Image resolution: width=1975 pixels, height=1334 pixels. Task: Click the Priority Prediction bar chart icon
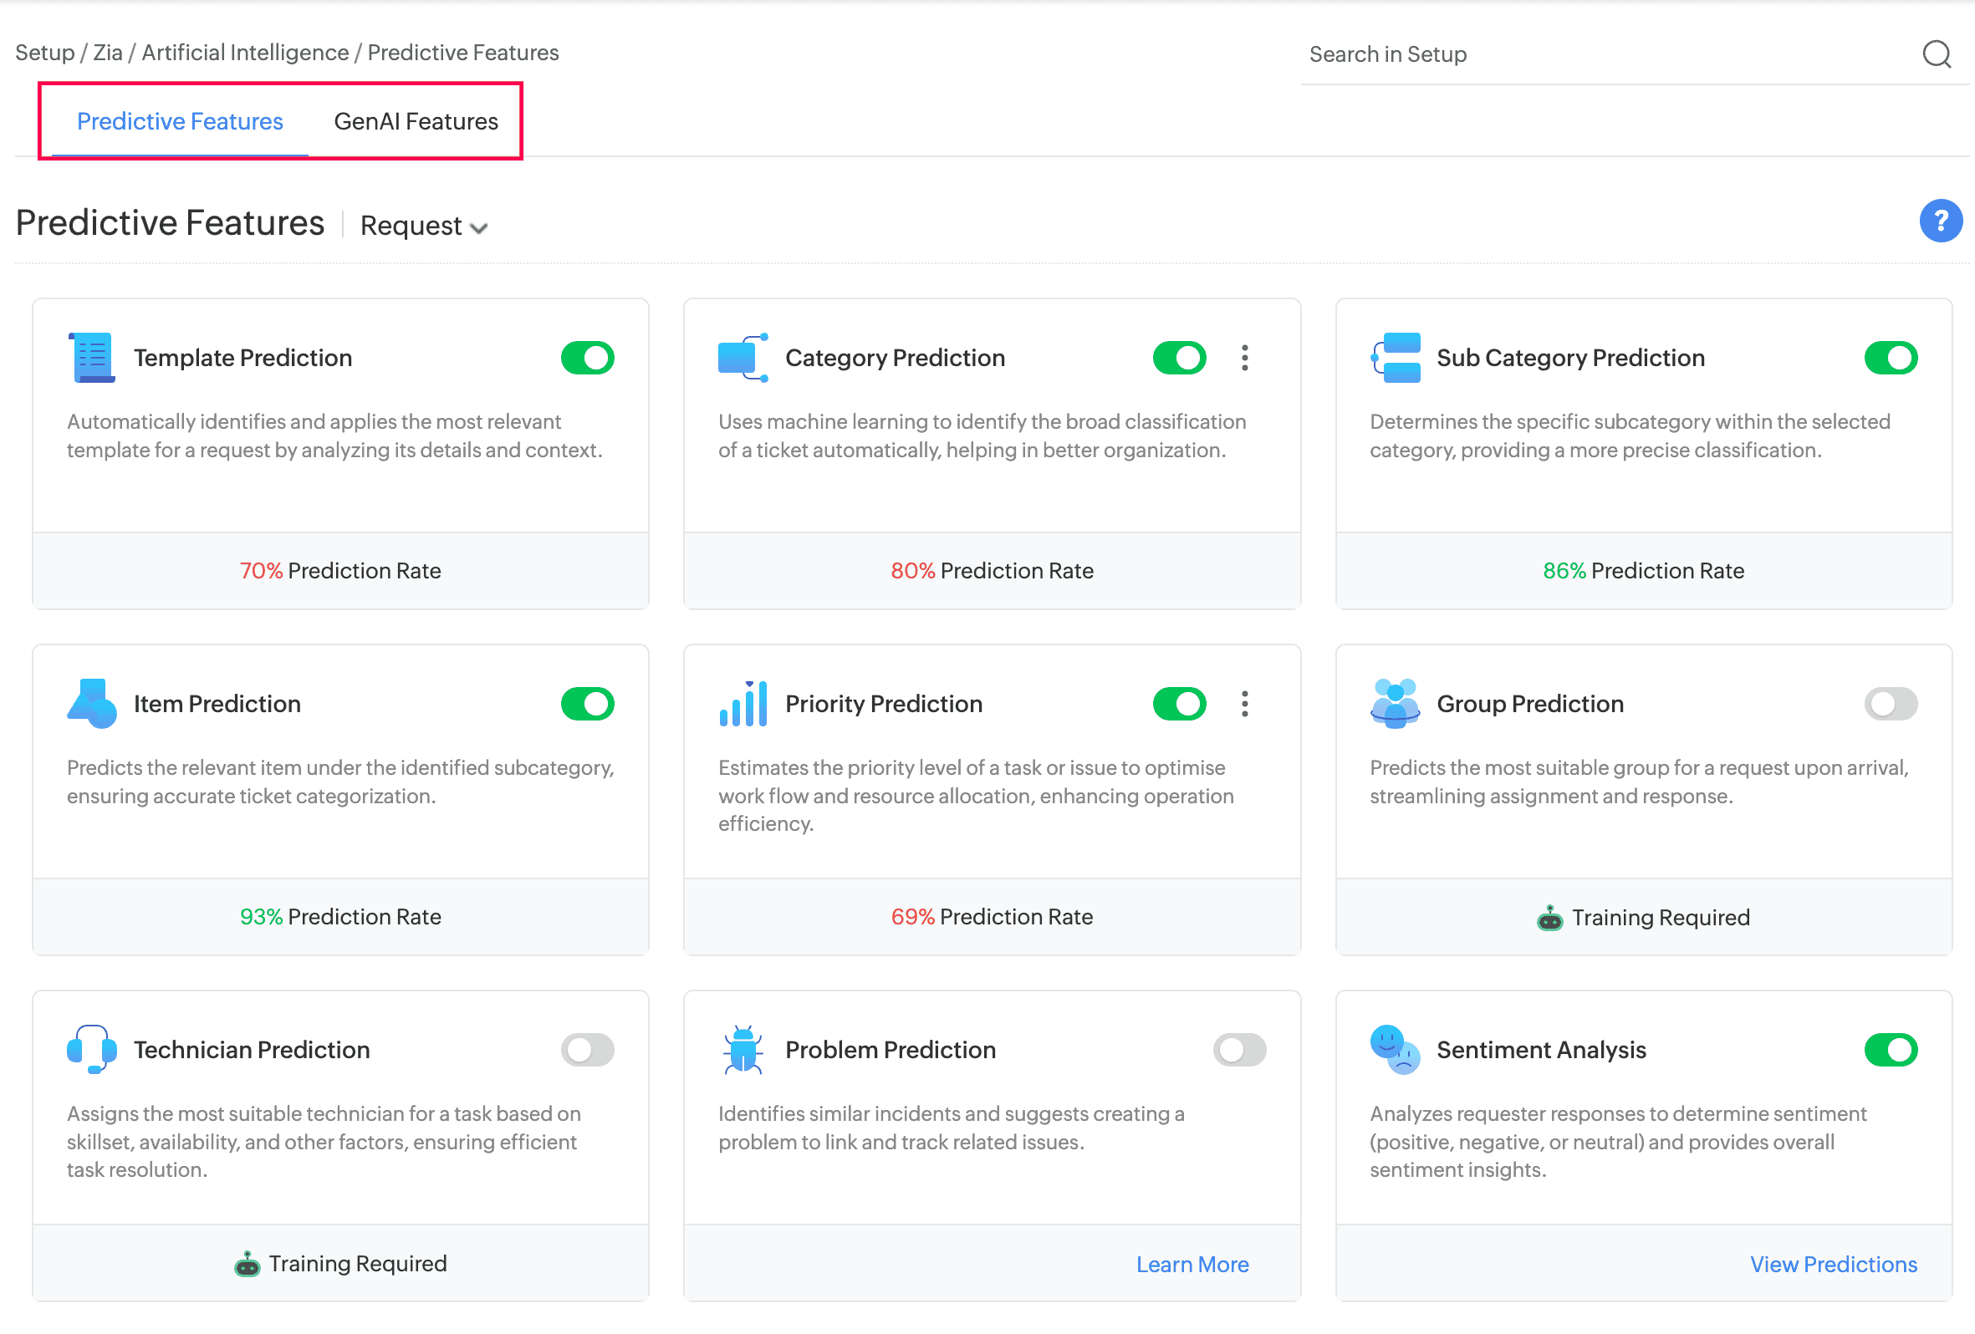pos(743,704)
